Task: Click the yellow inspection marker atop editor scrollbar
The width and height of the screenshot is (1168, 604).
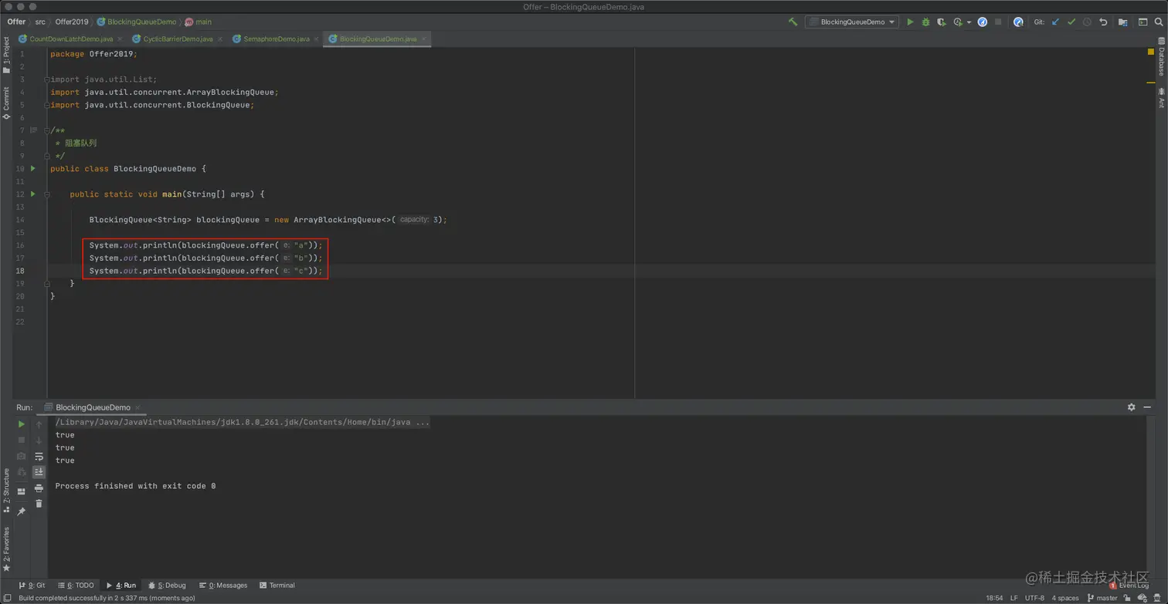Action: coord(1150,52)
